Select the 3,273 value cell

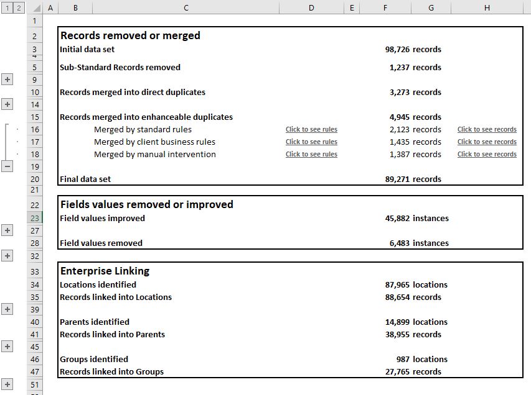[x=385, y=93]
